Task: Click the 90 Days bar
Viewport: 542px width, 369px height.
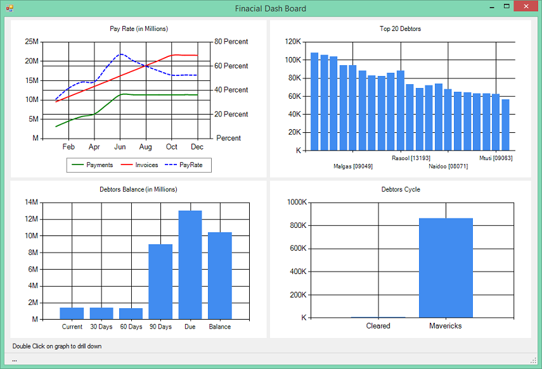Action: [160, 282]
